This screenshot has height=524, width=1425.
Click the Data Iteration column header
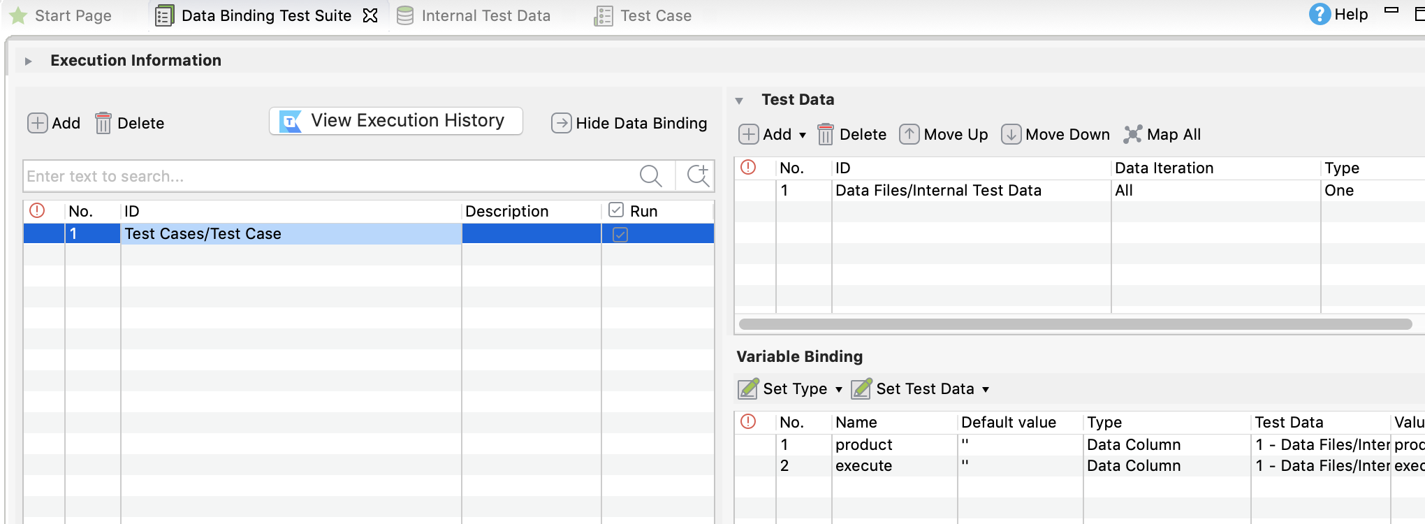click(x=1215, y=168)
